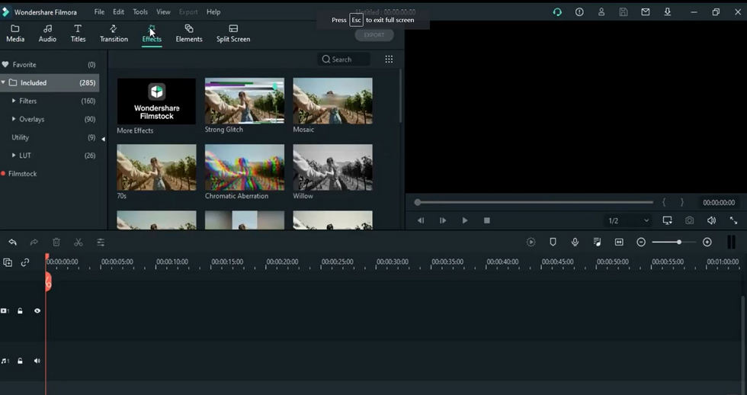Image resolution: width=747 pixels, height=395 pixels.
Task: Step forward one frame in preview
Action: tap(443, 220)
